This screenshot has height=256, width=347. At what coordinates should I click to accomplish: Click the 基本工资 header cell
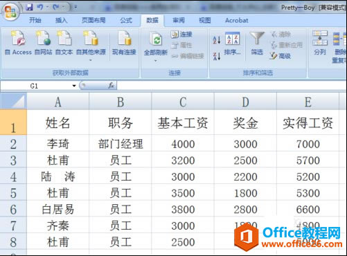pyautogui.click(x=183, y=122)
